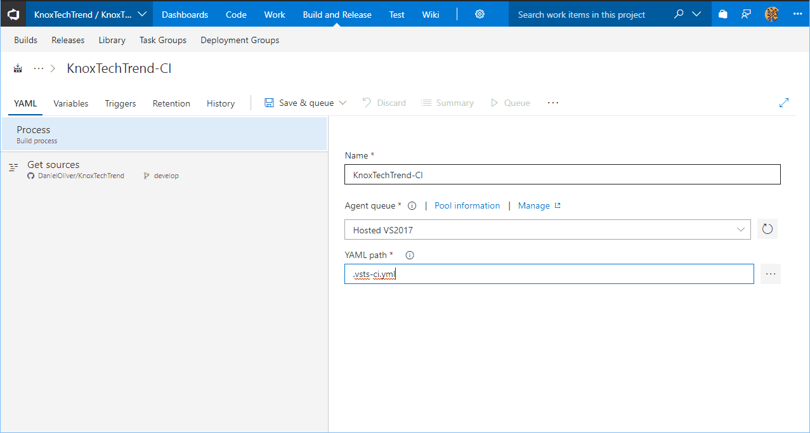This screenshot has height=433, width=810.
Task: Open the Test hub
Action: (397, 14)
